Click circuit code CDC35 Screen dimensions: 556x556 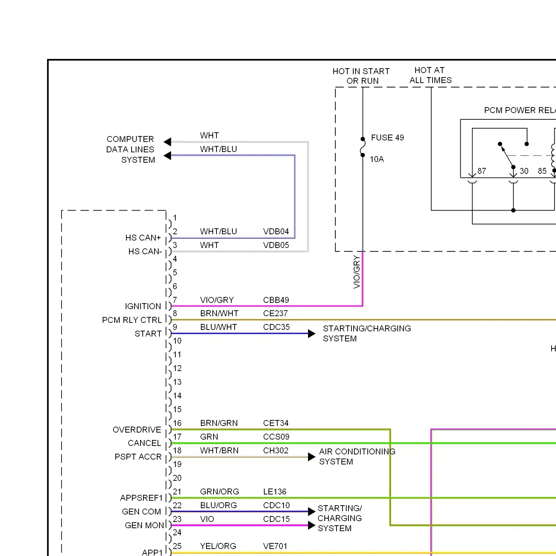click(x=276, y=327)
